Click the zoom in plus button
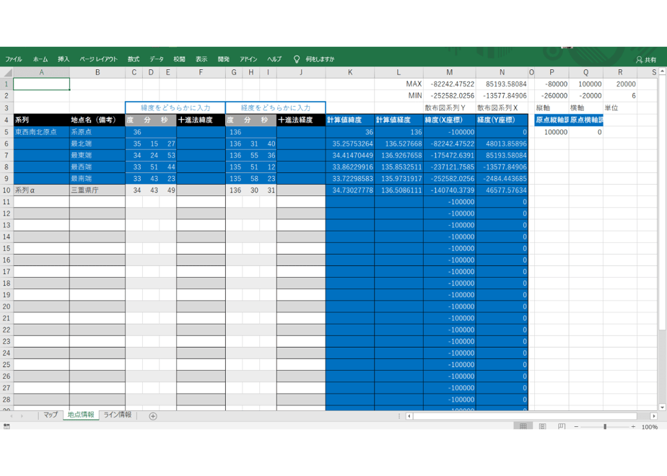The height and width of the screenshot is (476, 667). click(x=633, y=426)
